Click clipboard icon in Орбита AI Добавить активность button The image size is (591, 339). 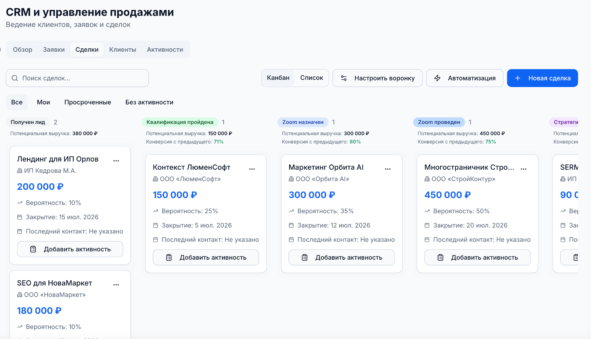click(305, 257)
